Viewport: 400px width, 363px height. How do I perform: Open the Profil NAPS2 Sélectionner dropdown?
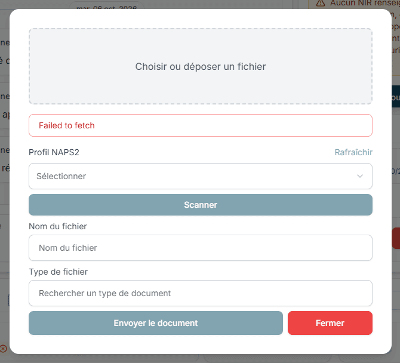coord(201,176)
